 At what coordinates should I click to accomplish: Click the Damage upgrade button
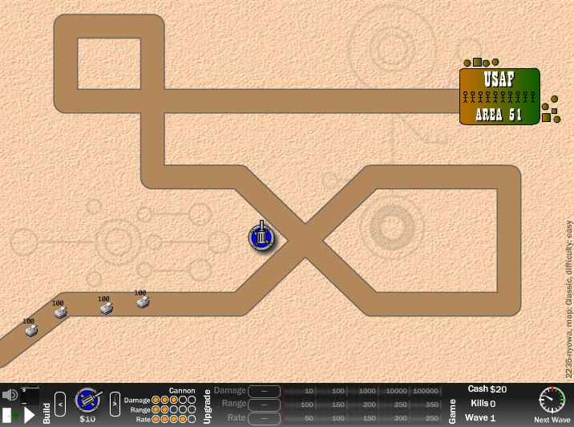click(264, 391)
